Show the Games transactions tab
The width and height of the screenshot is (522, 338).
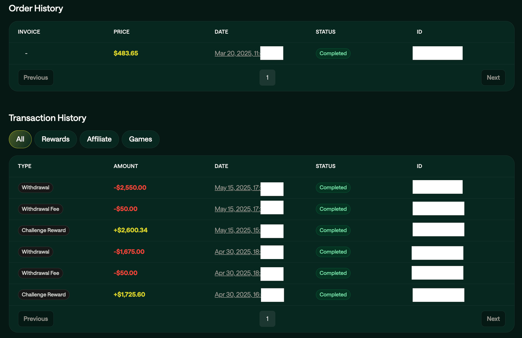[140, 139]
